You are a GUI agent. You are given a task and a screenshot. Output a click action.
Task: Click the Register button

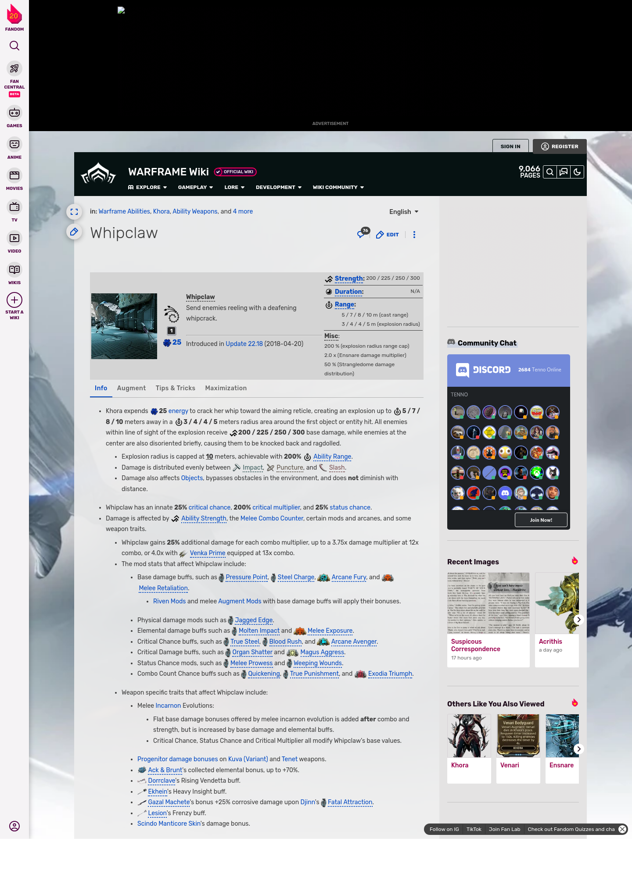560,146
